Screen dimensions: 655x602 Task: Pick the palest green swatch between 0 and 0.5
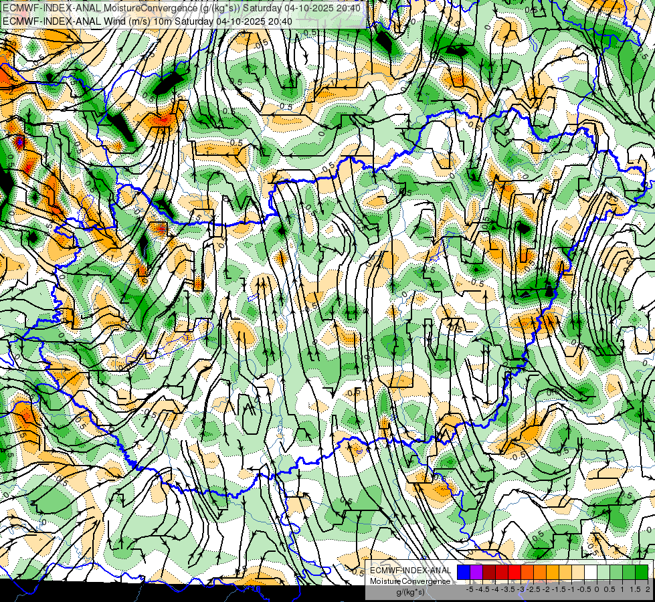coord(603,573)
